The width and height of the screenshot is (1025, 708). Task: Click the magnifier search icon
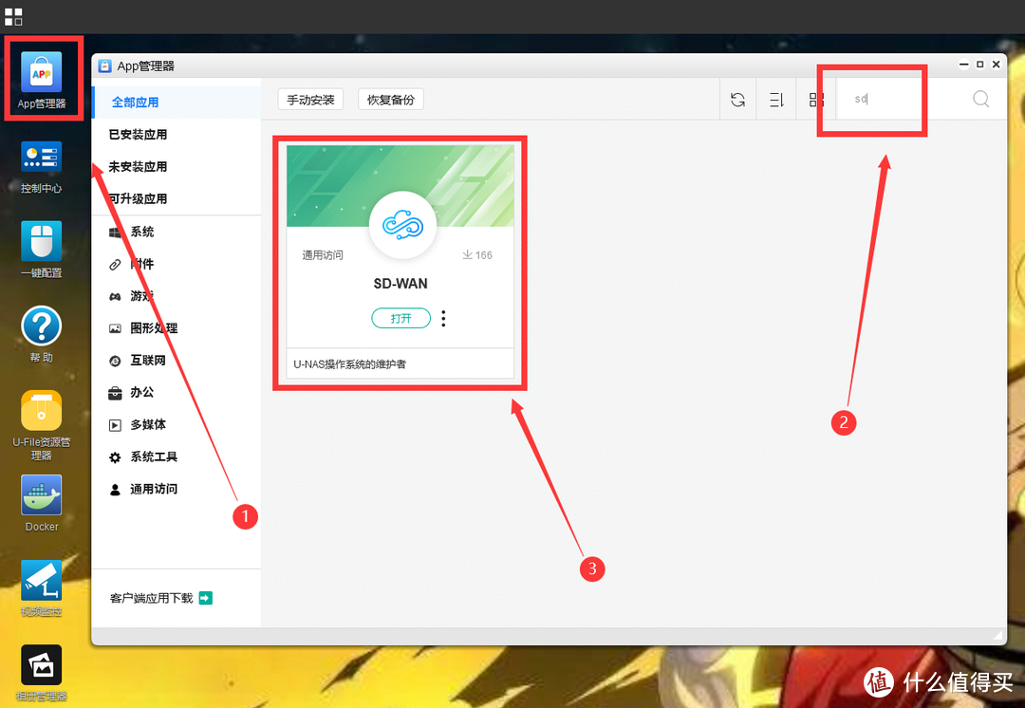coord(981,99)
